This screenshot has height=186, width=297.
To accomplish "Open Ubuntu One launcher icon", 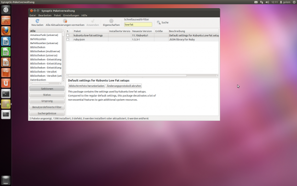I will 6,83.
